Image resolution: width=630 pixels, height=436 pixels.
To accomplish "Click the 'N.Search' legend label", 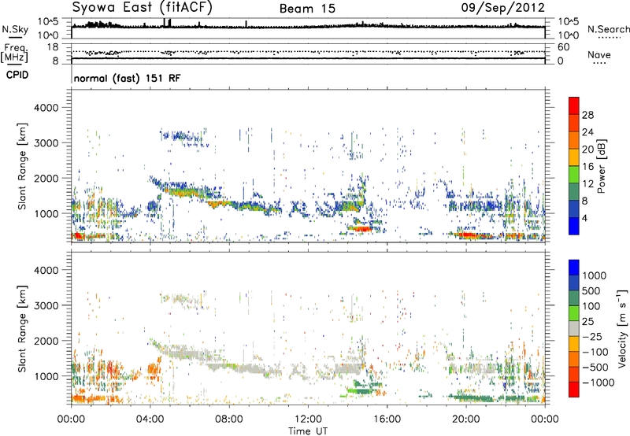I will coord(609,29).
